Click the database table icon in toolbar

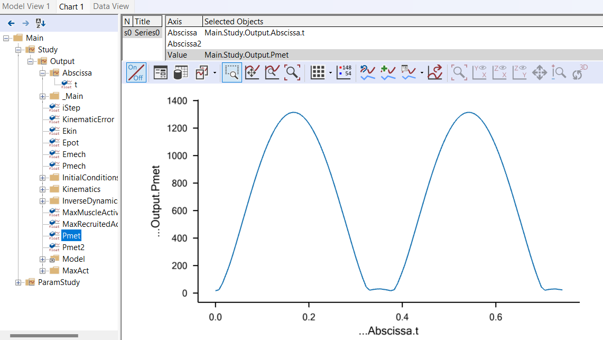[181, 72]
